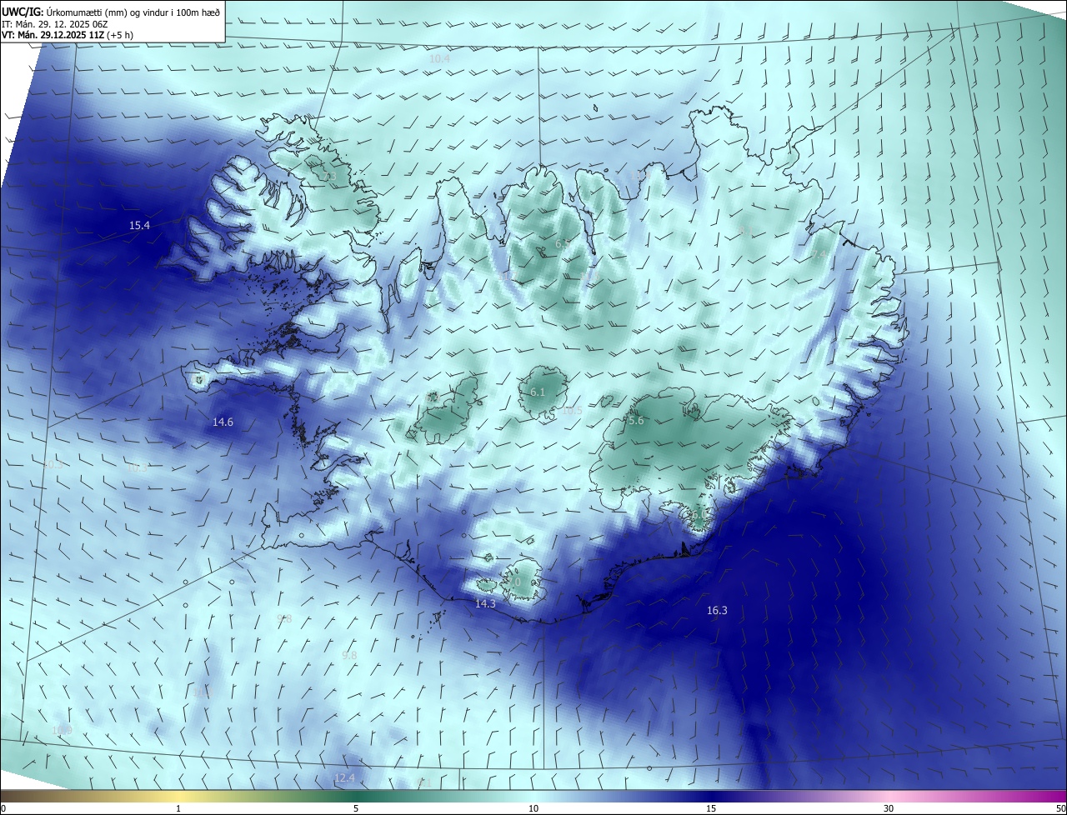
Task: Click the legend tick label 30
Action: [x=889, y=808]
